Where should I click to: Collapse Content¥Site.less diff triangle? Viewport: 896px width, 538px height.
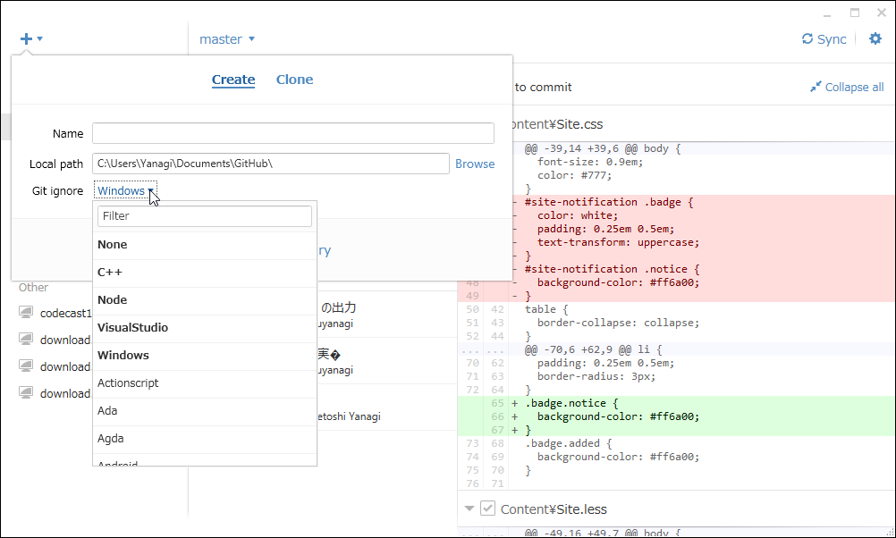[x=469, y=509]
